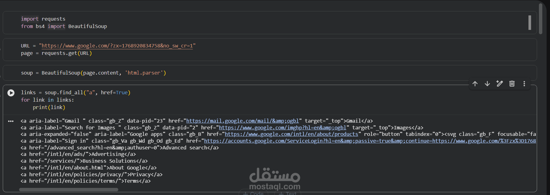Run the links find_all code cell
The image size is (550, 195).
11,93
